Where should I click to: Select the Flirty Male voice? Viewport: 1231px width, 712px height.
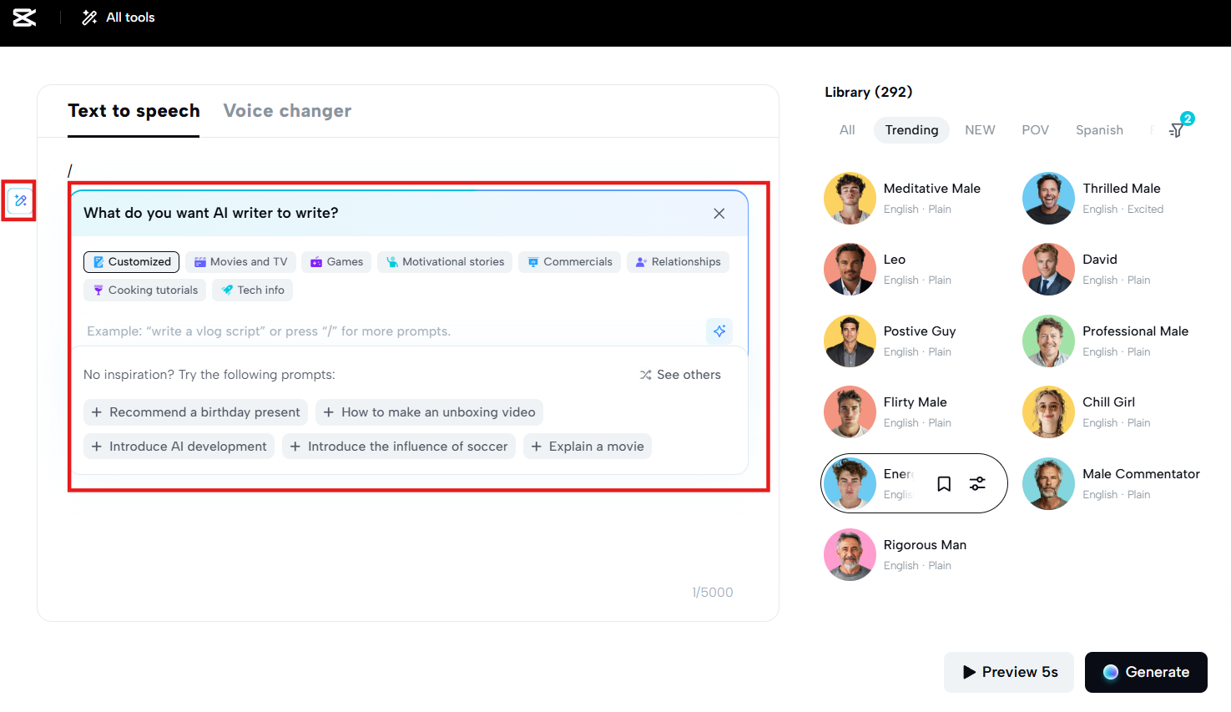tap(914, 412)
